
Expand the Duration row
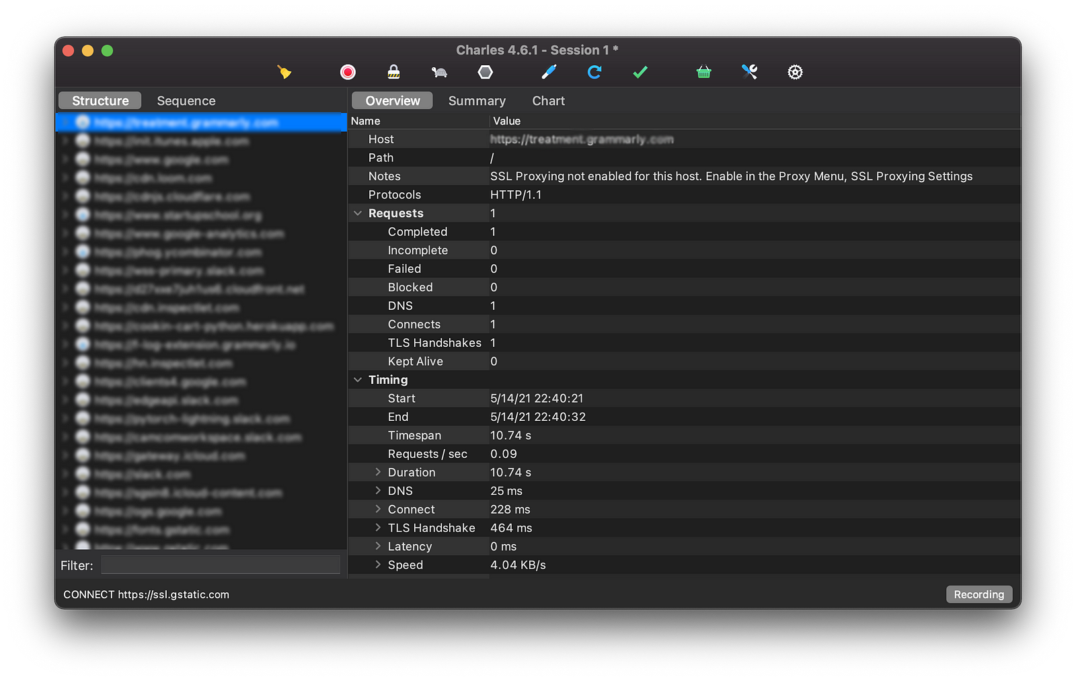378,473
